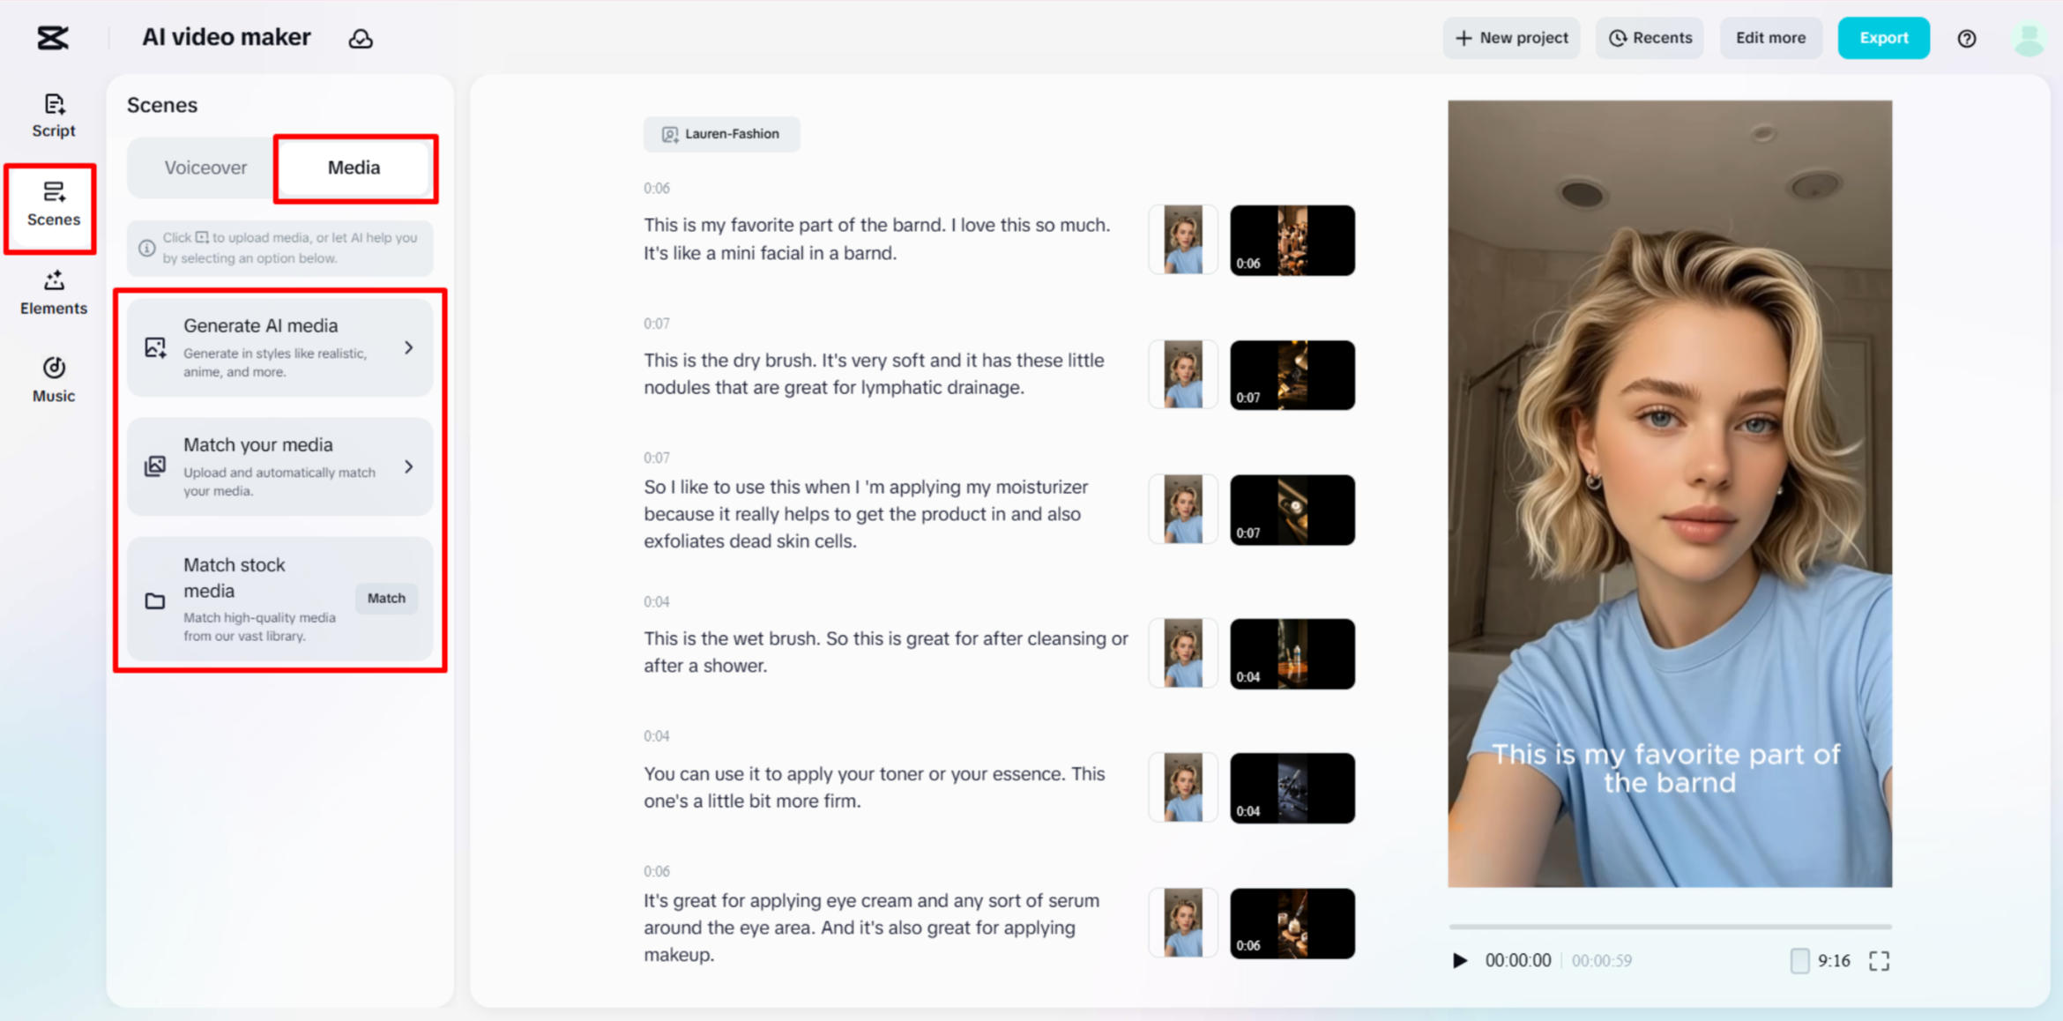The width and height of the screenshot is (2063, 1021).
Task: Open the Elements panel in sidebar
Action: tap(53, 293)
